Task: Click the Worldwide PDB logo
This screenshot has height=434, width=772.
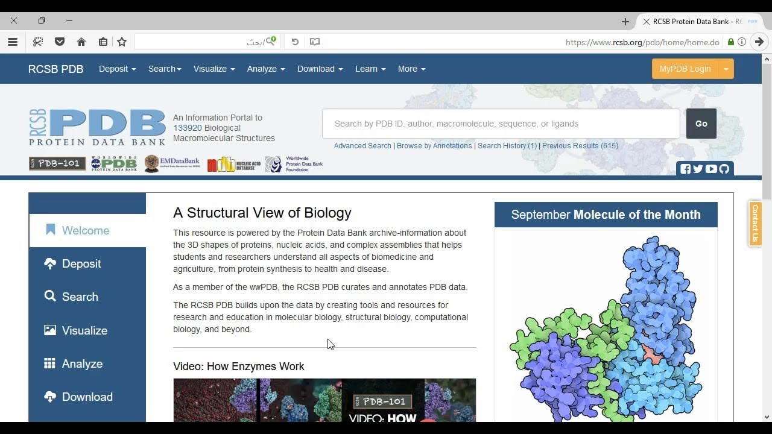Action: (114, 164)
